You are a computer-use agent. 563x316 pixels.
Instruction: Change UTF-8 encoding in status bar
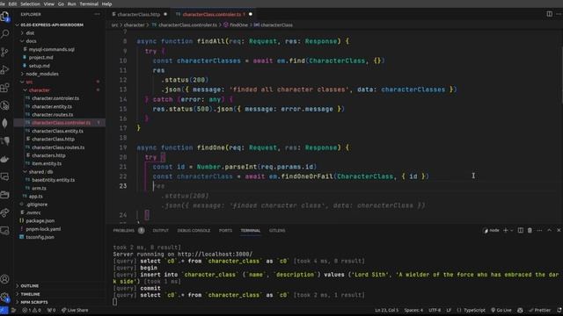tap(435, 310)
